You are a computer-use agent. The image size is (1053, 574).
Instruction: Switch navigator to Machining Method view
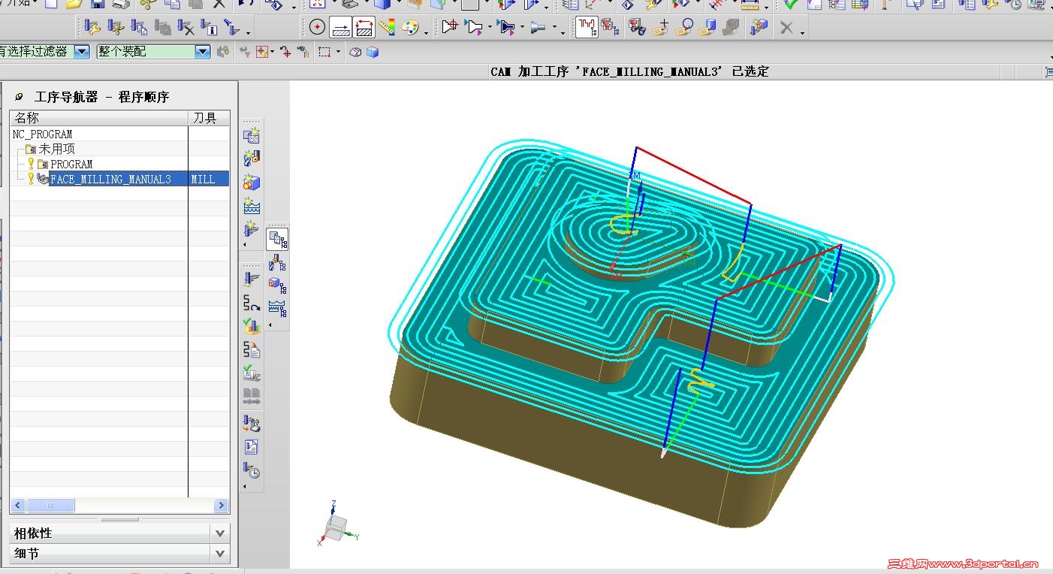click(x=277, y=308)
